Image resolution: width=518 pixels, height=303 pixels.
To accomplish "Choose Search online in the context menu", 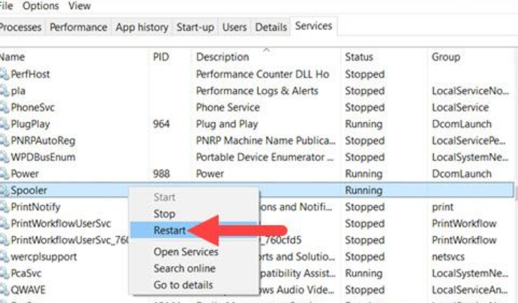I will point(185,268).
